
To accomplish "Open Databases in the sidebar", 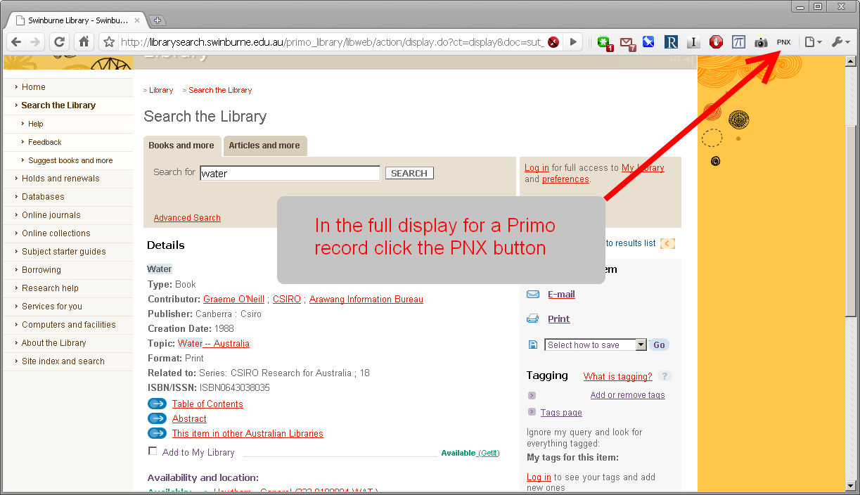I will point(43,197).
